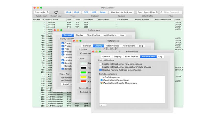Image resolution: width=216 pixels, height=125 pixels.
Task: Select the process row with ID 198
Action: point(43,70)
